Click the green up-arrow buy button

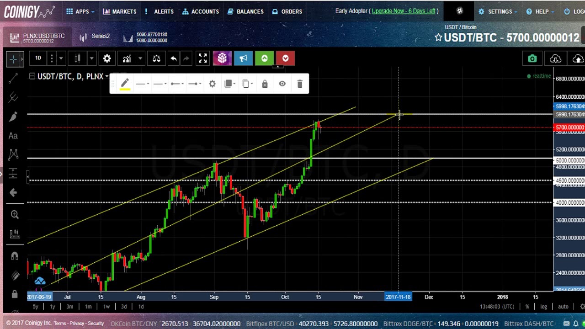[x=264, y=58]
